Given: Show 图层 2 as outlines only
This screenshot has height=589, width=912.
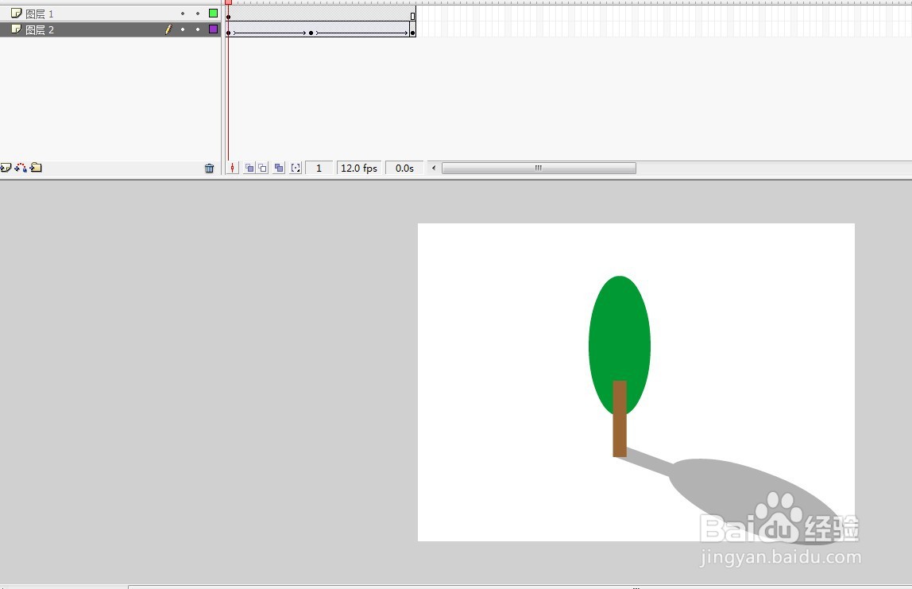Looking at the screenshot, I should click(212, 29).
